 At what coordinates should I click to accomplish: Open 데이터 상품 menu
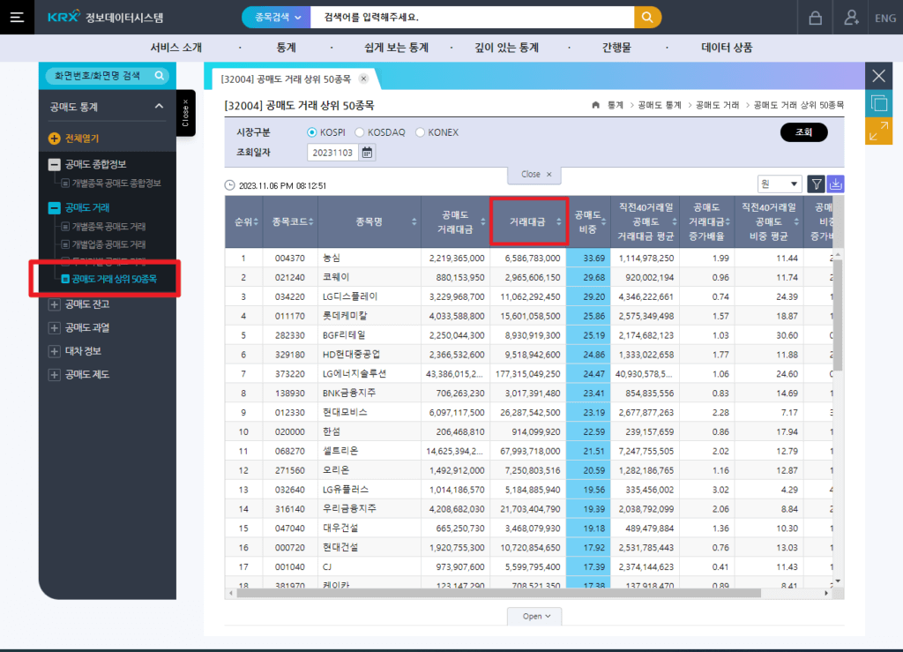tap(727, 48)
